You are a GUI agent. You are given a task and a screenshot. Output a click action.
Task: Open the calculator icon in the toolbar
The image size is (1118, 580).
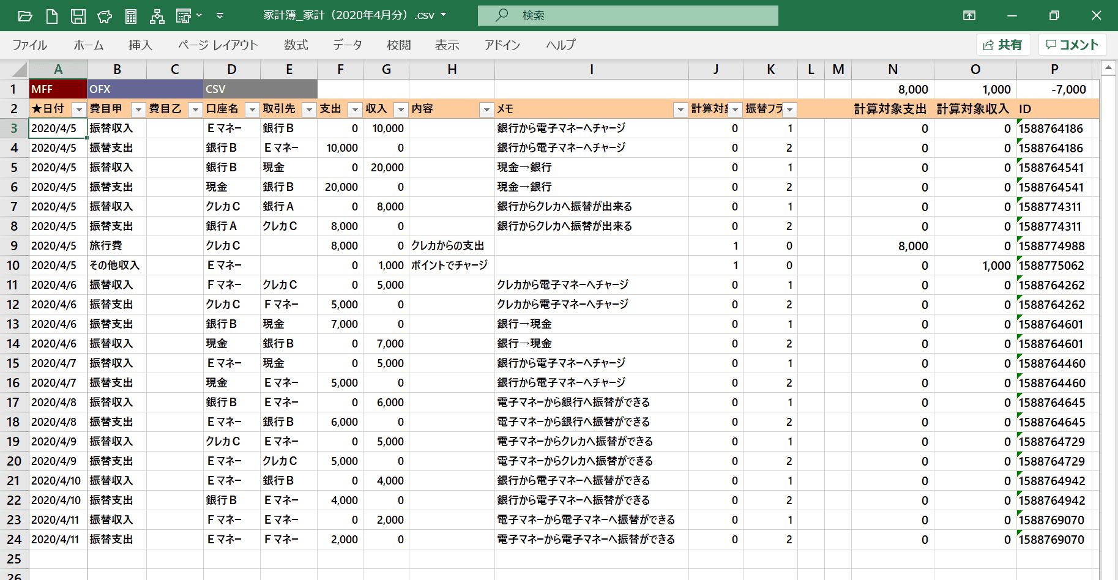coord(131,16)
